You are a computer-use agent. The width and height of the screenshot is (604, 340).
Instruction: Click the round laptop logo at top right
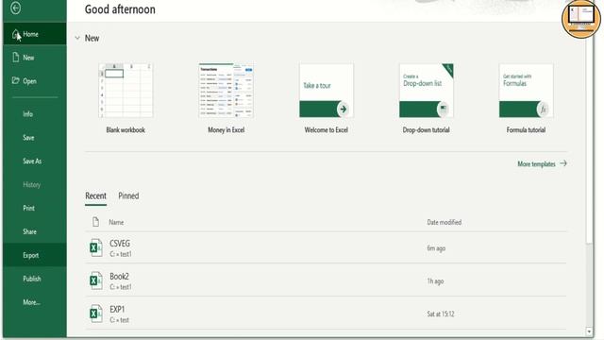[581, 18]
